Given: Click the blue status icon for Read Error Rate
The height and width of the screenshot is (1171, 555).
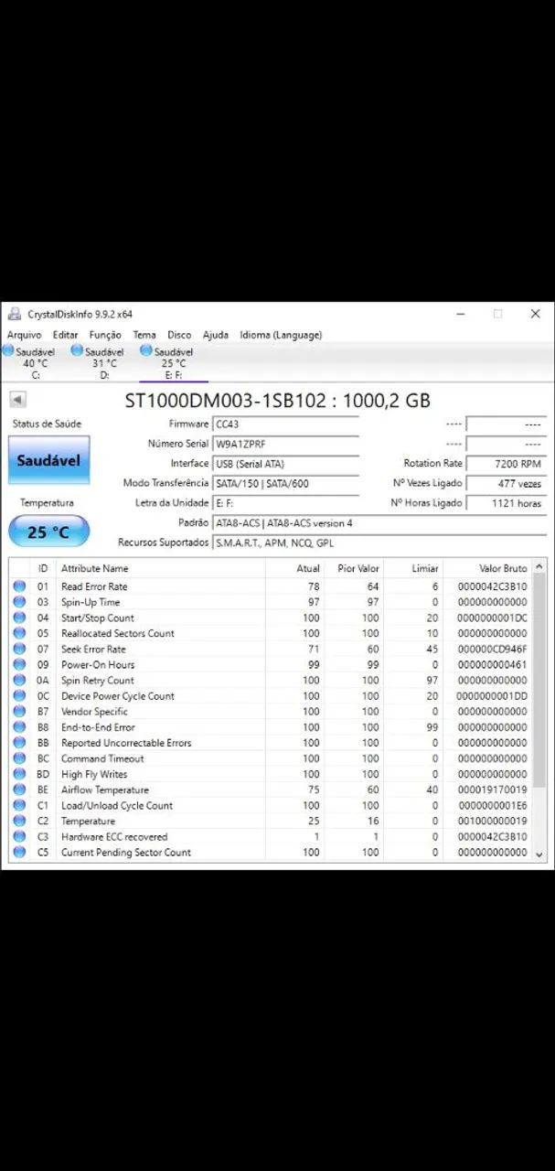Looking at the screenshot, I should (x=19, y=586).
